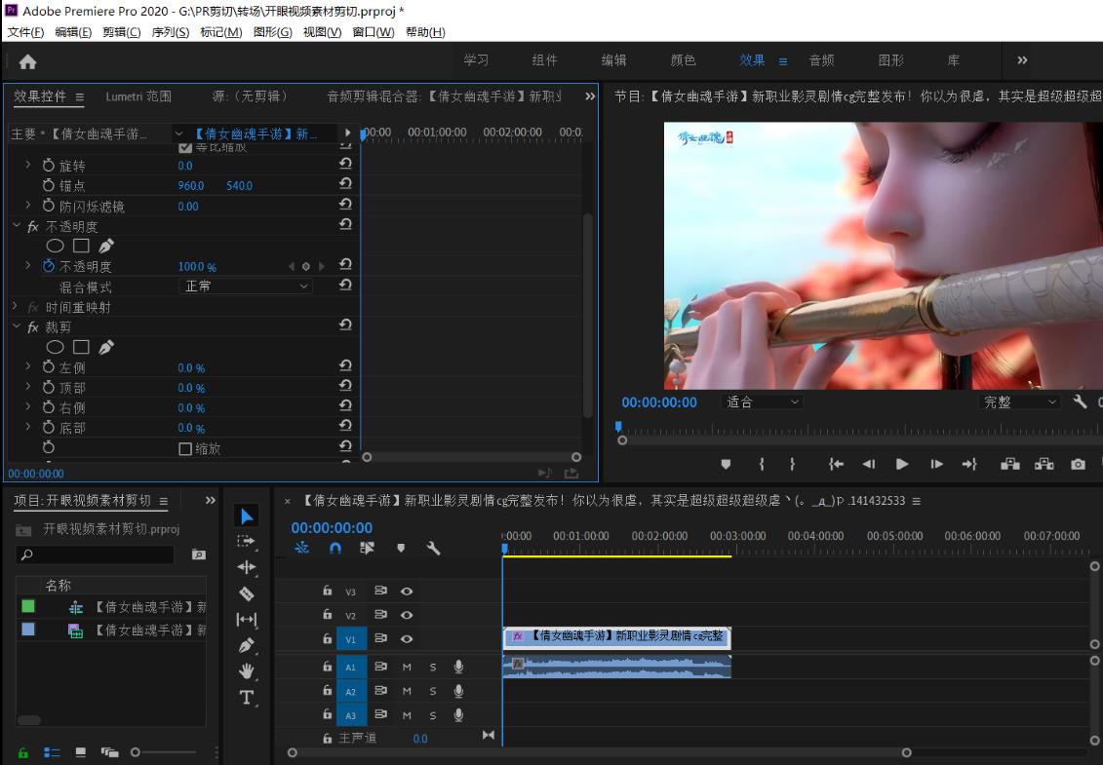Open timeline display settings wrench
This screenshot has width=1103, height=765.
pos(433,548)
